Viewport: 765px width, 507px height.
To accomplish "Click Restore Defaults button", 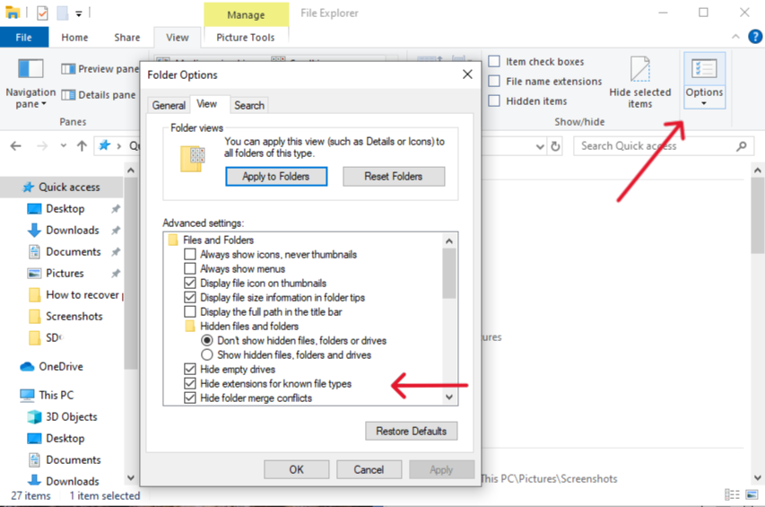I will 412,431.
